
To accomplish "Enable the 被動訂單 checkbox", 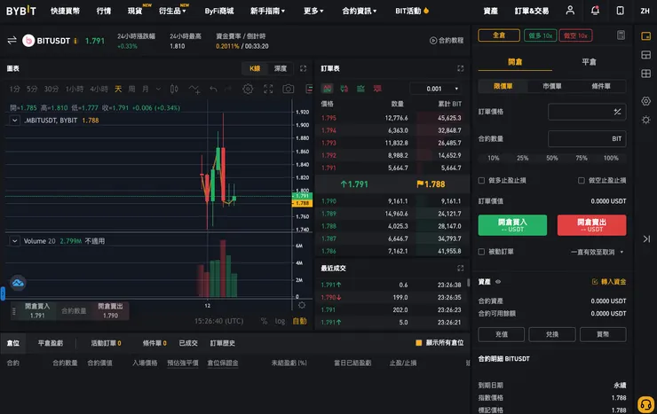I will coord(481,252).
